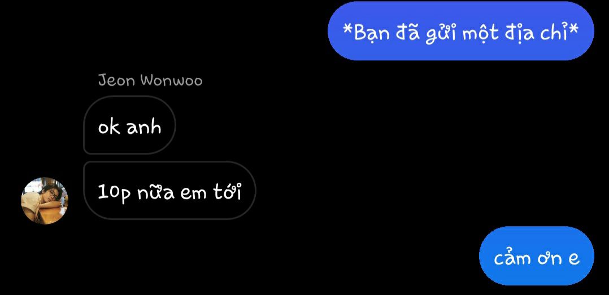
Task: Click the sender name Jeon Wonwoo
Action: point(150,80)
